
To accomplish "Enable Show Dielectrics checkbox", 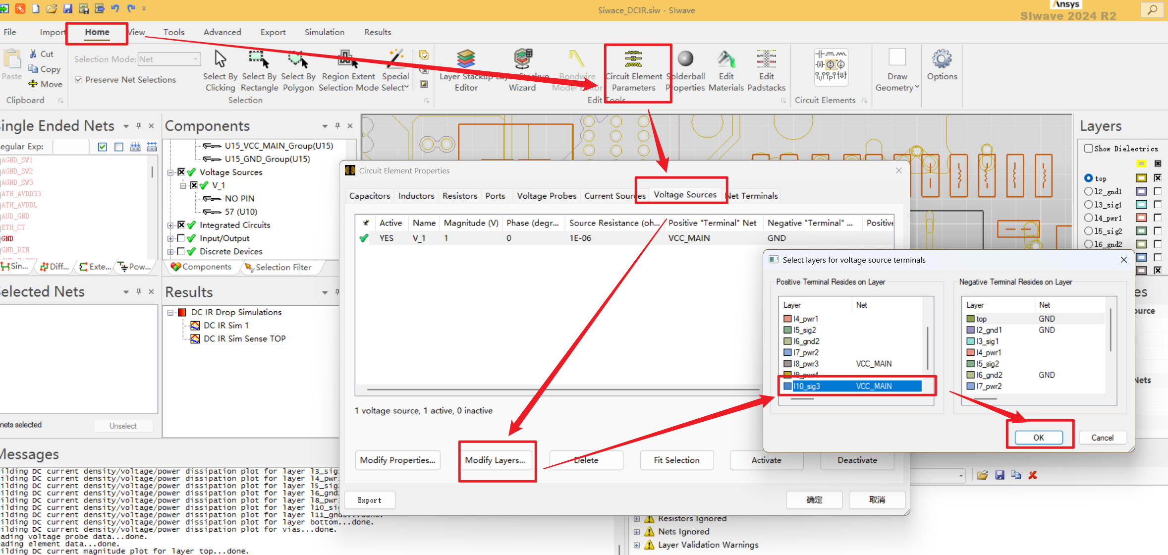I will coord(1089,149).
